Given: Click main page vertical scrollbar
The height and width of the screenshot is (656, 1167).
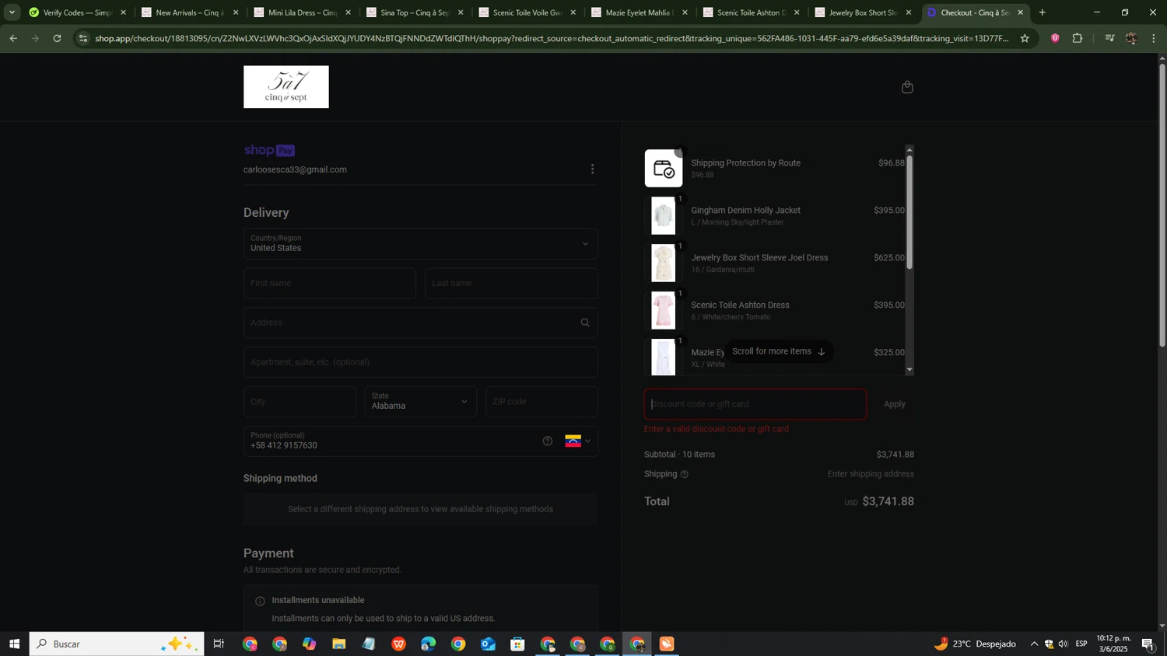Looking at the screenshot, I should click(x=1162, y=204).
